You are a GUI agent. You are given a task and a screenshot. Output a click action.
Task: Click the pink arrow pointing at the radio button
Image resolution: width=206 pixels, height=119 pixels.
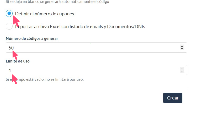click(16, 21)
